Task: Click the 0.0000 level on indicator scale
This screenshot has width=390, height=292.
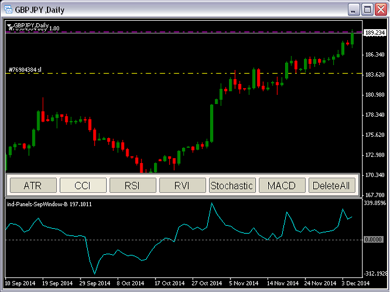Action: click(x=374, y=240)
